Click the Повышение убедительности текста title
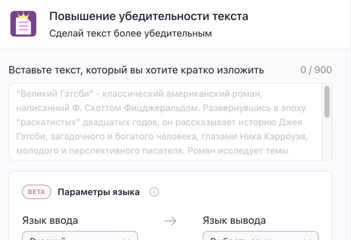Image resolution: width=351 pixels, height=240 pixels. click(x=148, y=16)
